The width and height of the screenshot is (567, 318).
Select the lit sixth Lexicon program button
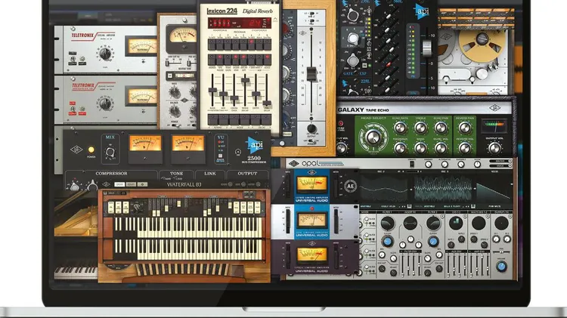pos(251,45)
